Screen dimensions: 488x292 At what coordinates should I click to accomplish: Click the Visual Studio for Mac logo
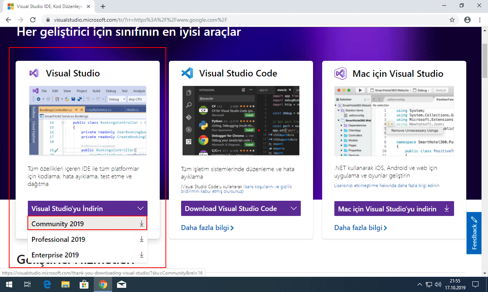click(340, 73)
